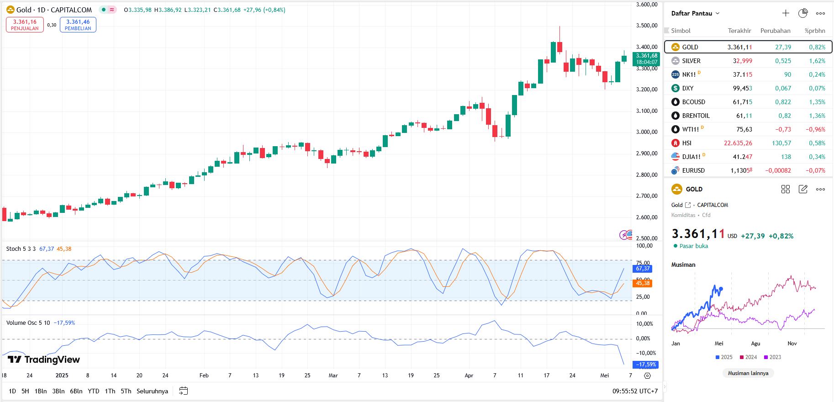Screen dimensions: 834x402
Task: Open the GOLD details three-dots menu
Action: (x=820, y=189)
